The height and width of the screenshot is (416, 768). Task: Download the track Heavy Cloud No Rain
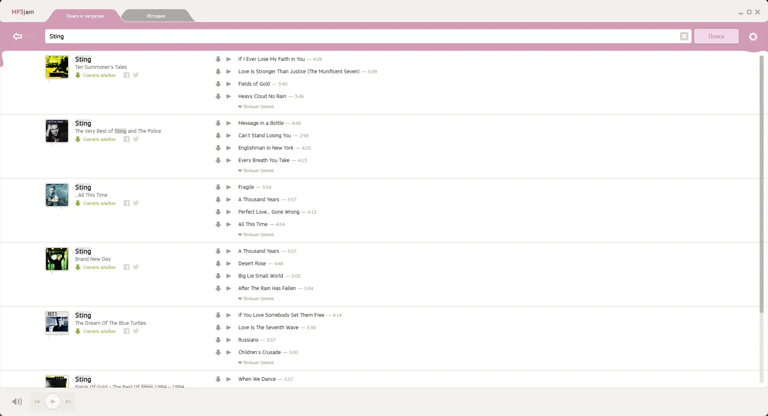click(x=218, y=96)
